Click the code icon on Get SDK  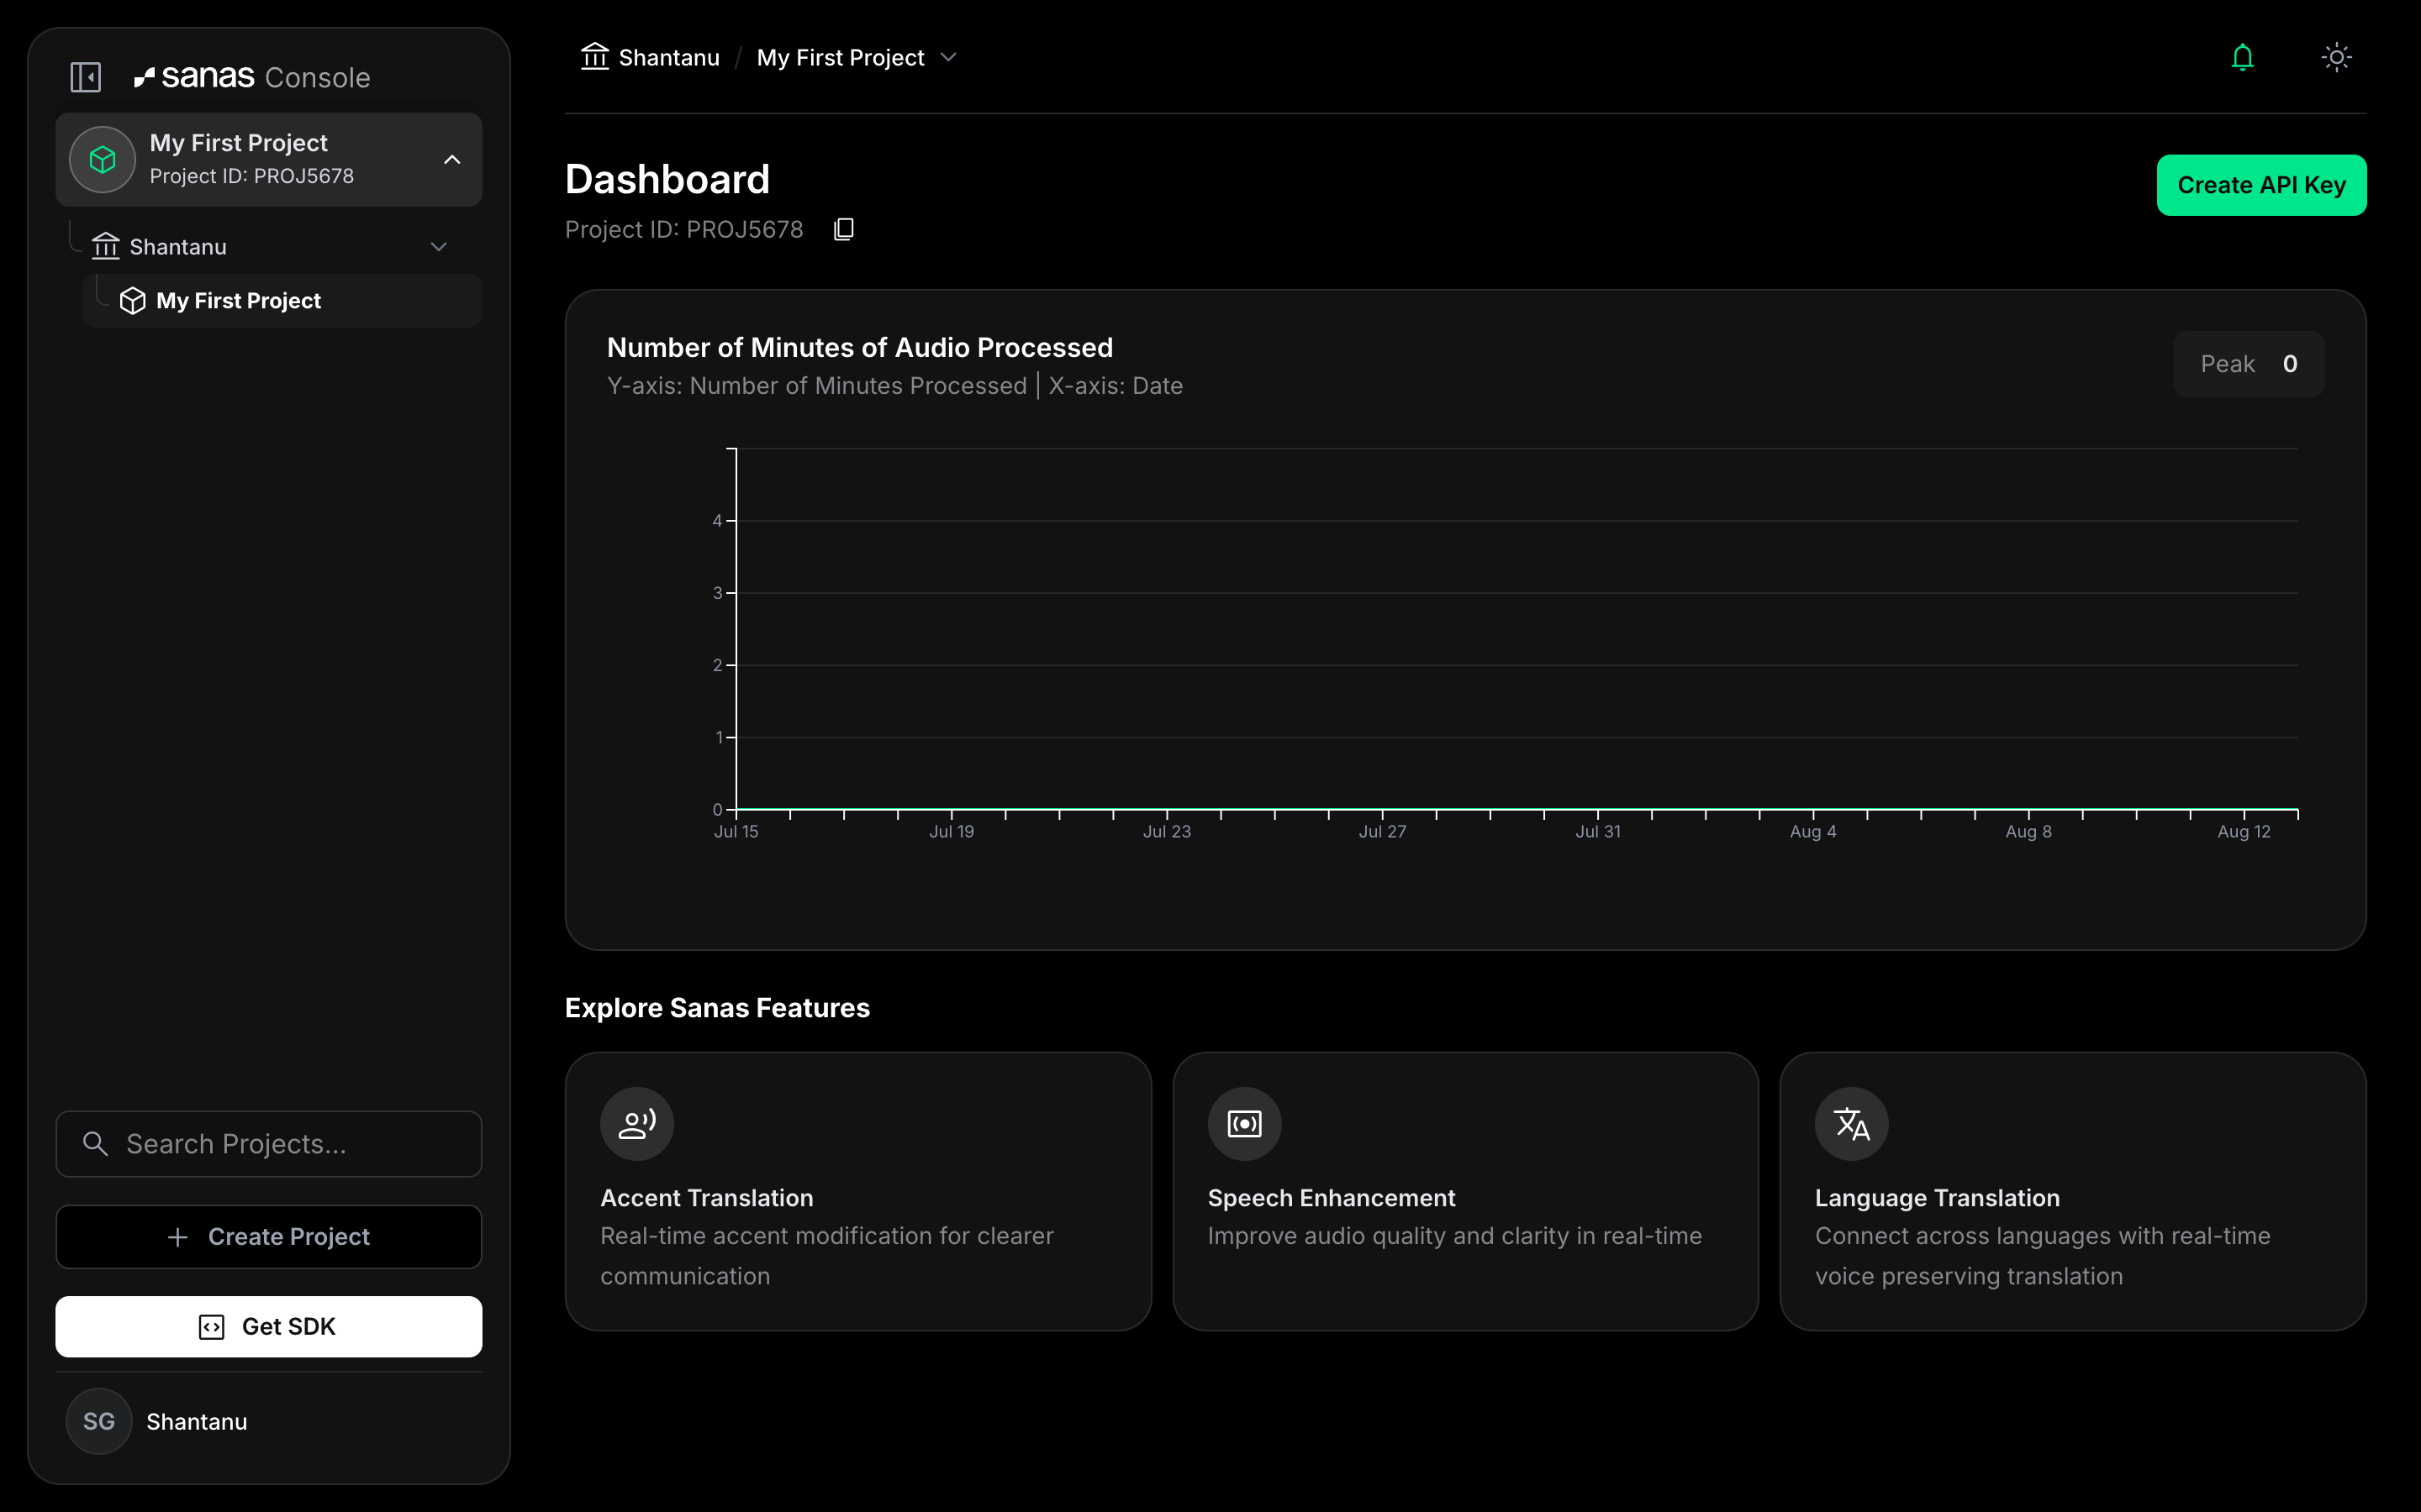click(212, 1327)
